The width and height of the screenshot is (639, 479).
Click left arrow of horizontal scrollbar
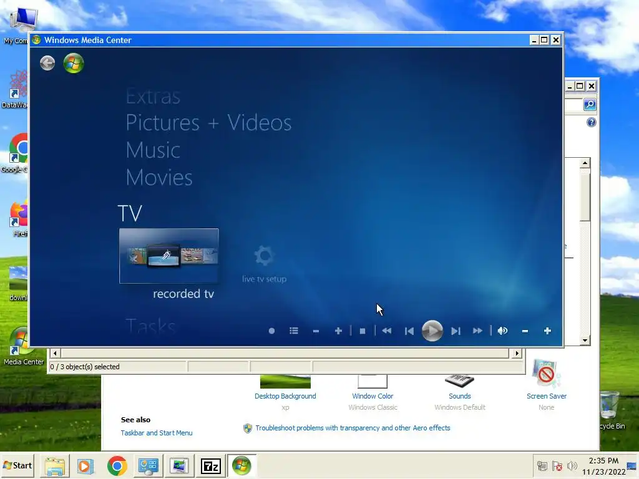(55, 353)
